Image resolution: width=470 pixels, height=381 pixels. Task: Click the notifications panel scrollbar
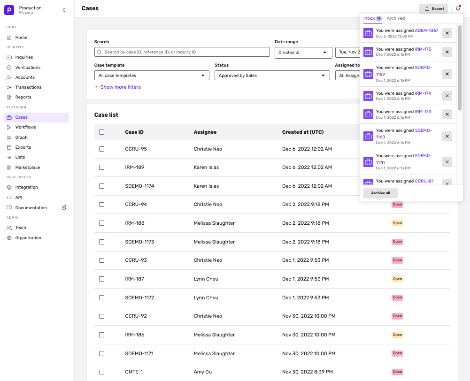[x=460, y=68]
